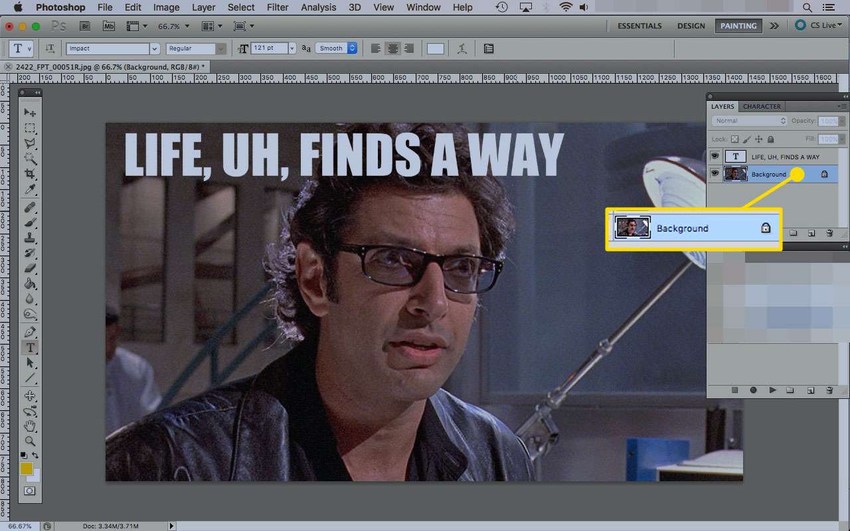Select the Move tool

point(30,112)
